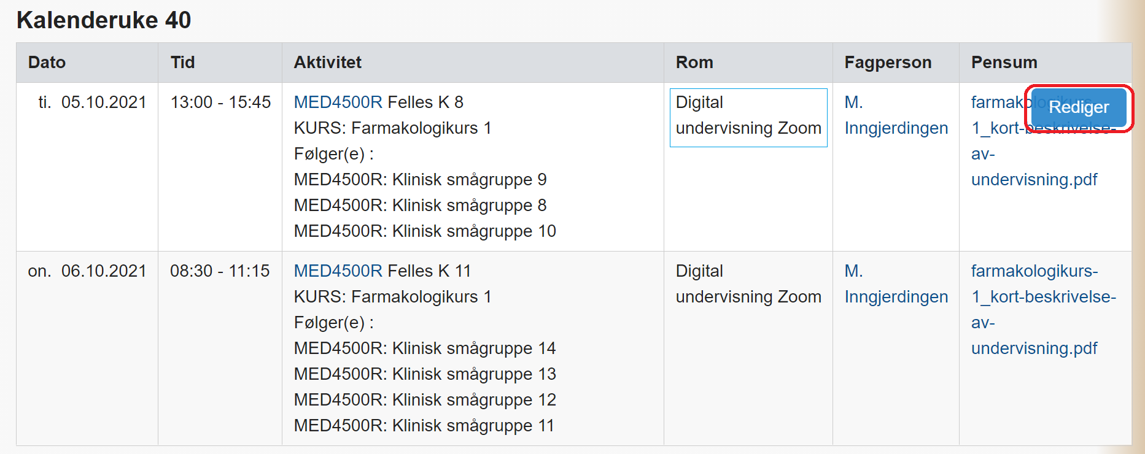The height and width of the screenshot is (454, 1145).
Task: Open the 06.10.2021 farmakologikurs PDF link
Action: click(x=1043, y=309)
